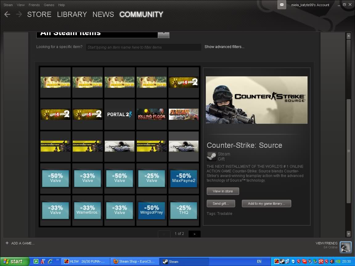355x266 pixels.
Task: Open the Games menu
Action: 49,5
